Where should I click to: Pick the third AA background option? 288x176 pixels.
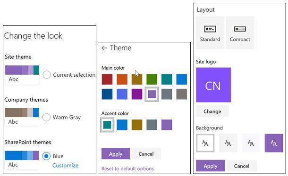pos(251,143)
